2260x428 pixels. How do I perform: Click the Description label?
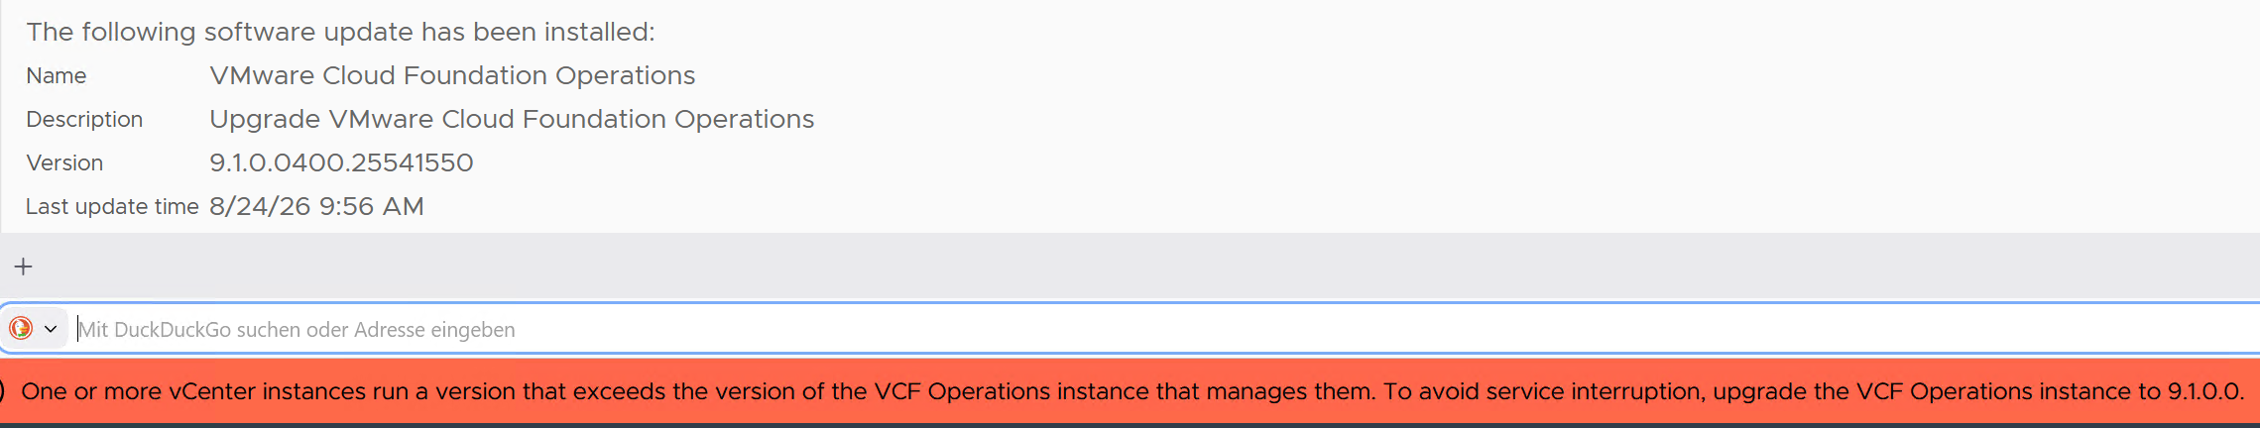click(84, 119)
